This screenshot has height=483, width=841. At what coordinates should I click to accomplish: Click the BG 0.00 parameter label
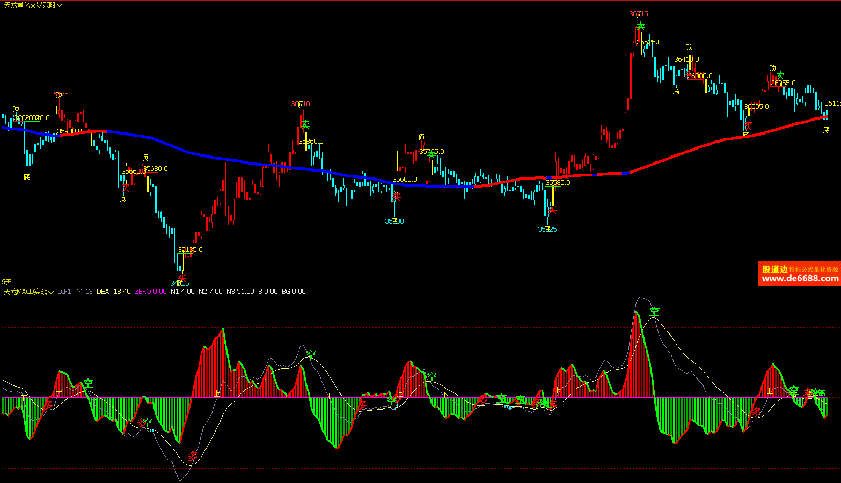tap(294, 292)
